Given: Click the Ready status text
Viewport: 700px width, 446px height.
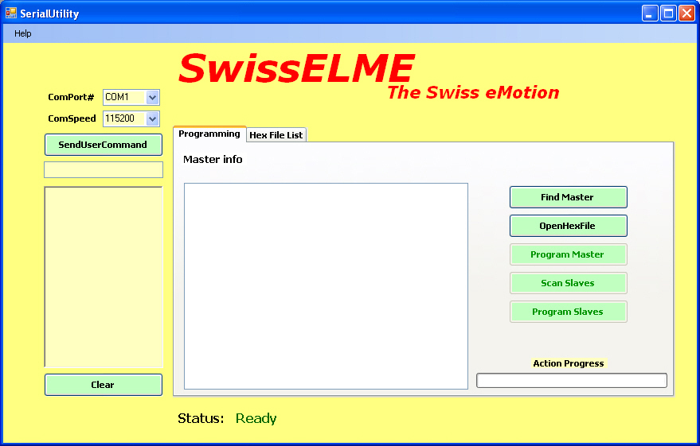Looking at the screenshot, I should (x=256, y=418).
